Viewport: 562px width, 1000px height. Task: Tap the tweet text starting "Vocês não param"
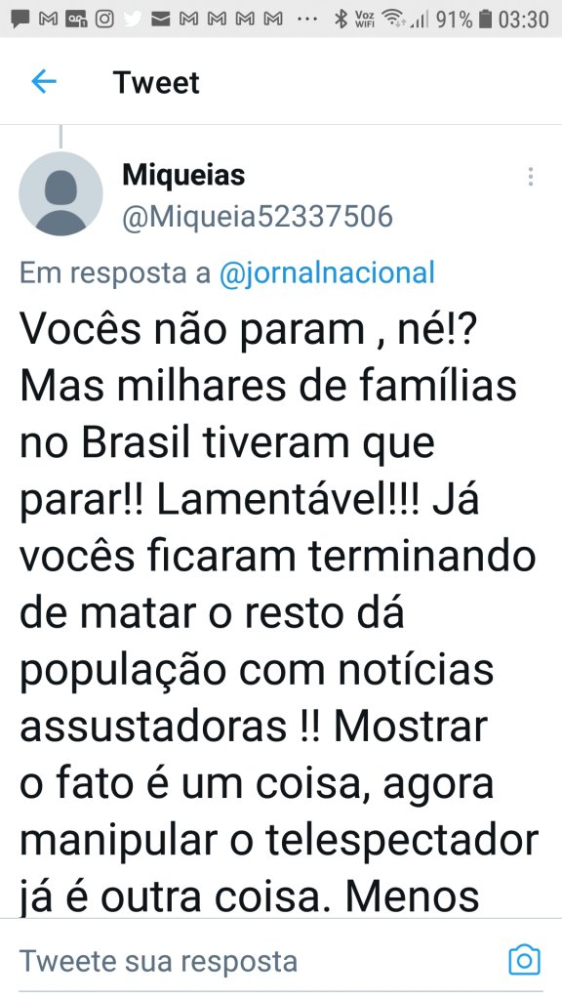point(279,612)
